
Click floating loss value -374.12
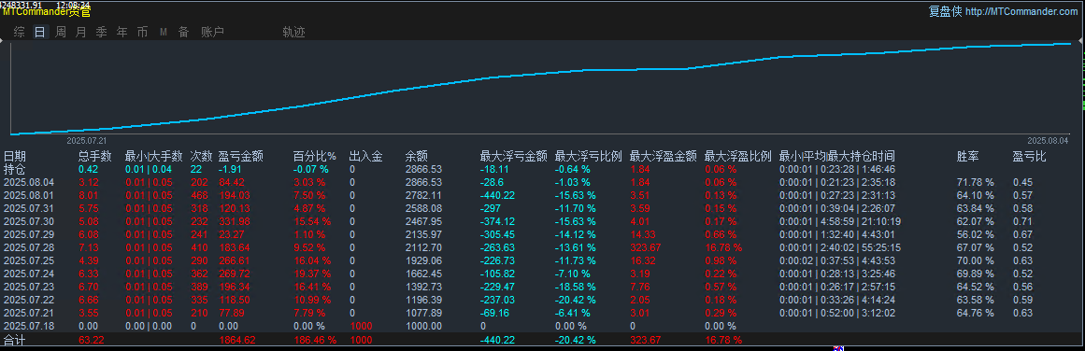[x=497, y=221]
